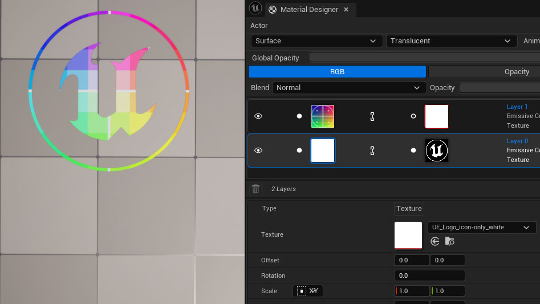Select Layer 0 white base thumbnail
This screenshot has height=304, width=540.
[323, 151]
